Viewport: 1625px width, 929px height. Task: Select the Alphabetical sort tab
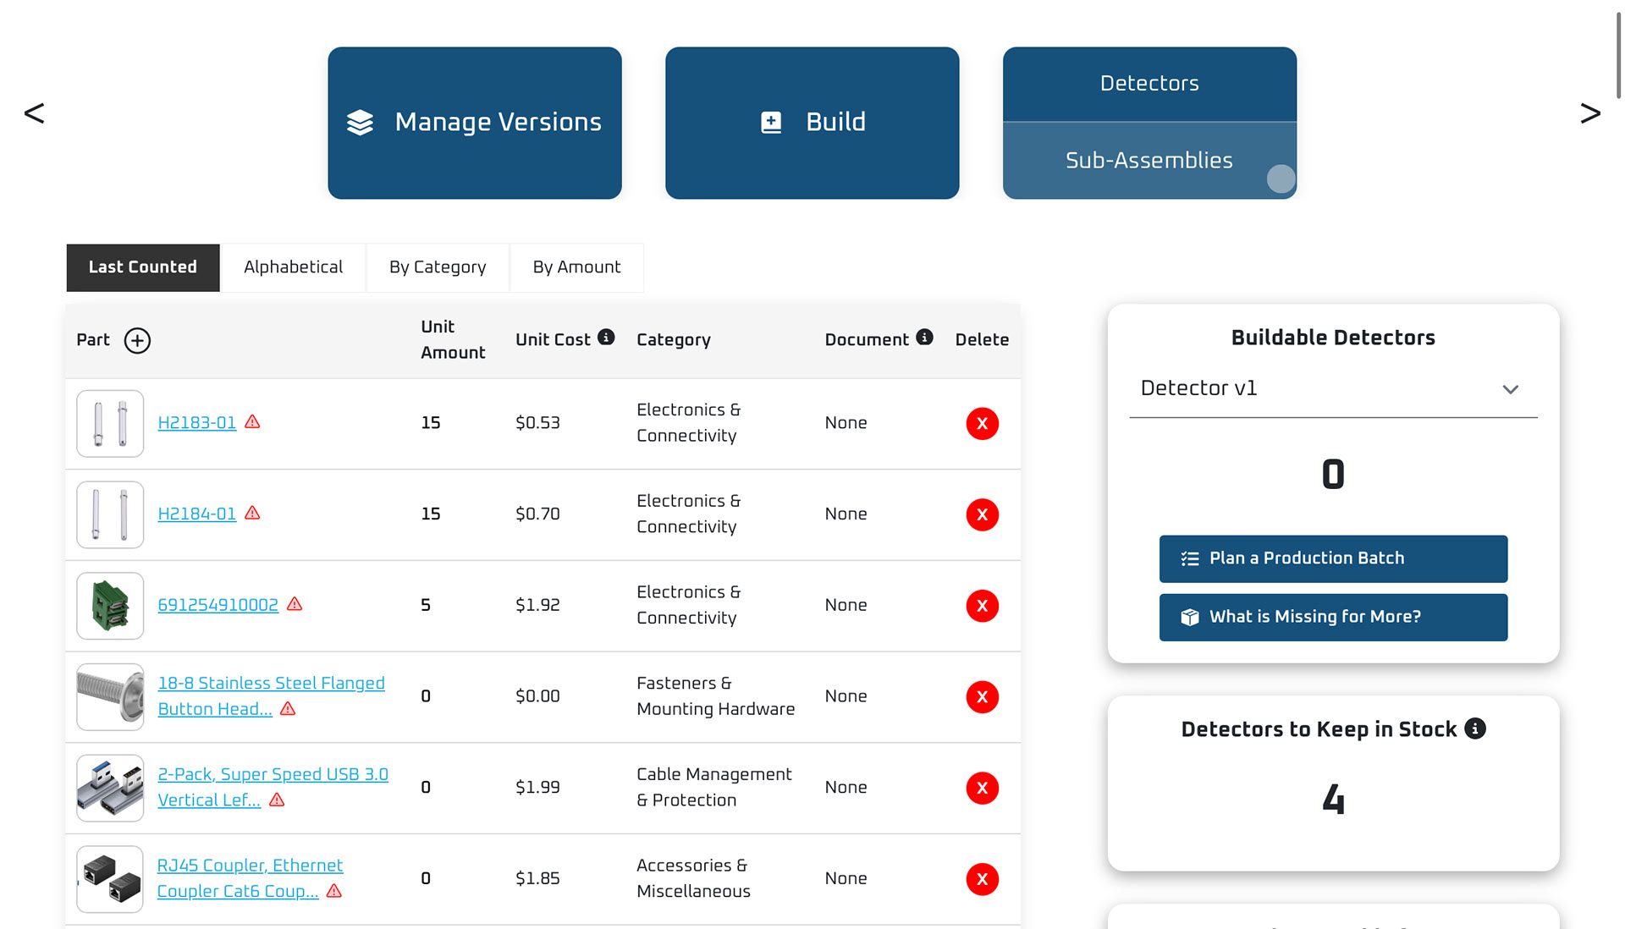pyautogui.click(x=293, y=267)
